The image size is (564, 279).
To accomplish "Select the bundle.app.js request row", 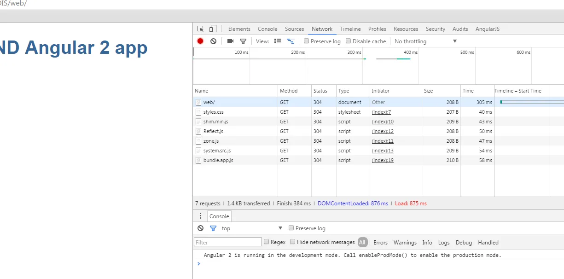I will coord(218,160).
